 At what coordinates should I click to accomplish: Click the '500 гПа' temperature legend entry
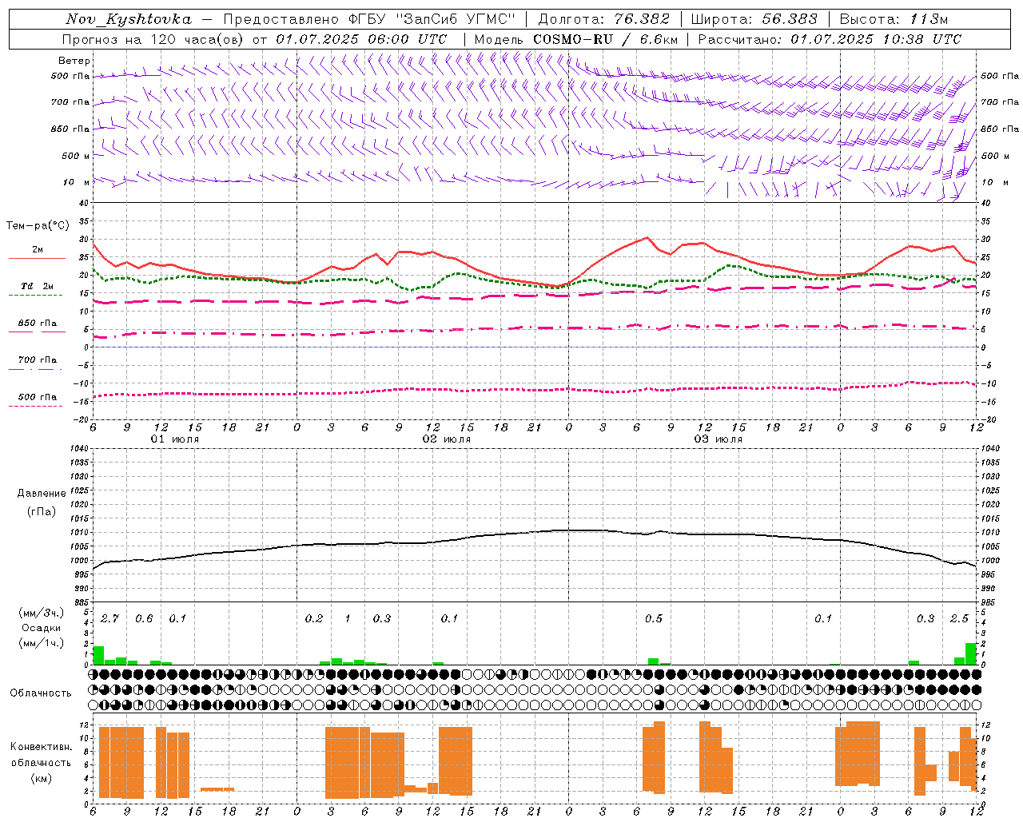coord(38,397)
